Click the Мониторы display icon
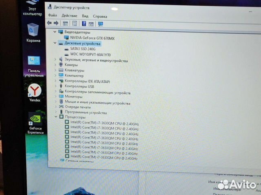Viewport: 261px width, 195px height. click(x=61, y=96)
